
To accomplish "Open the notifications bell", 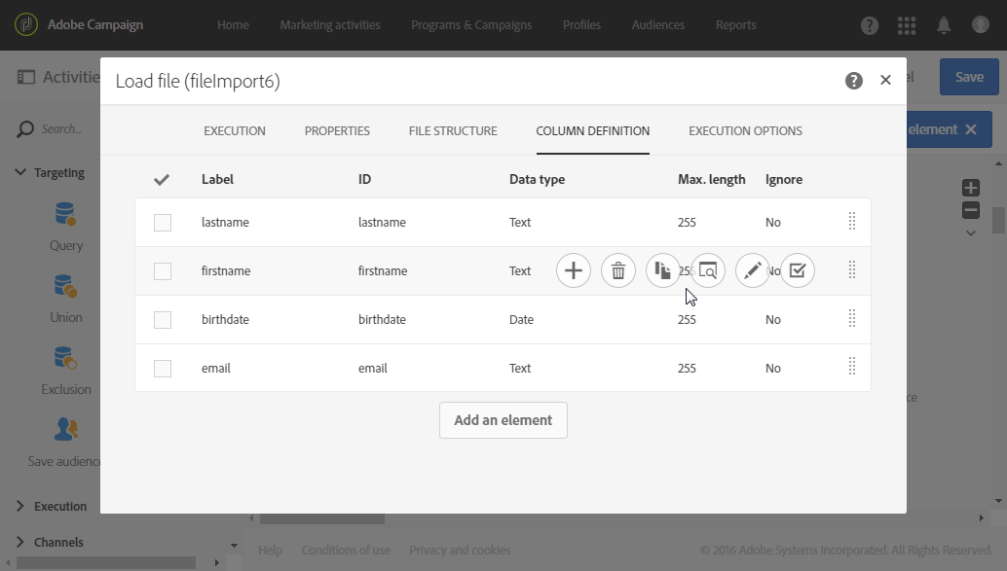I will (x=944, y=25).
